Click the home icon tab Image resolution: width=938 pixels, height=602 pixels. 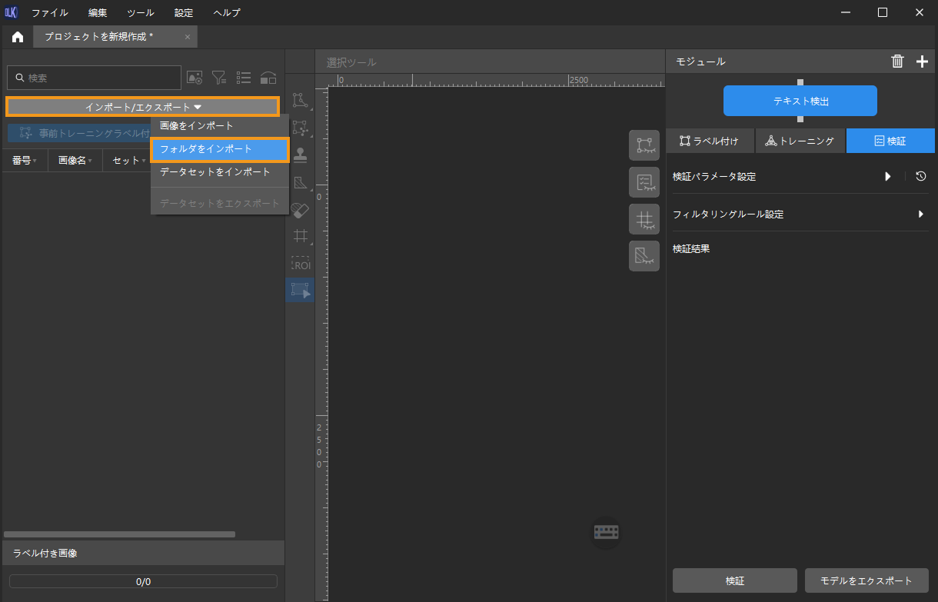click(17, 37)
